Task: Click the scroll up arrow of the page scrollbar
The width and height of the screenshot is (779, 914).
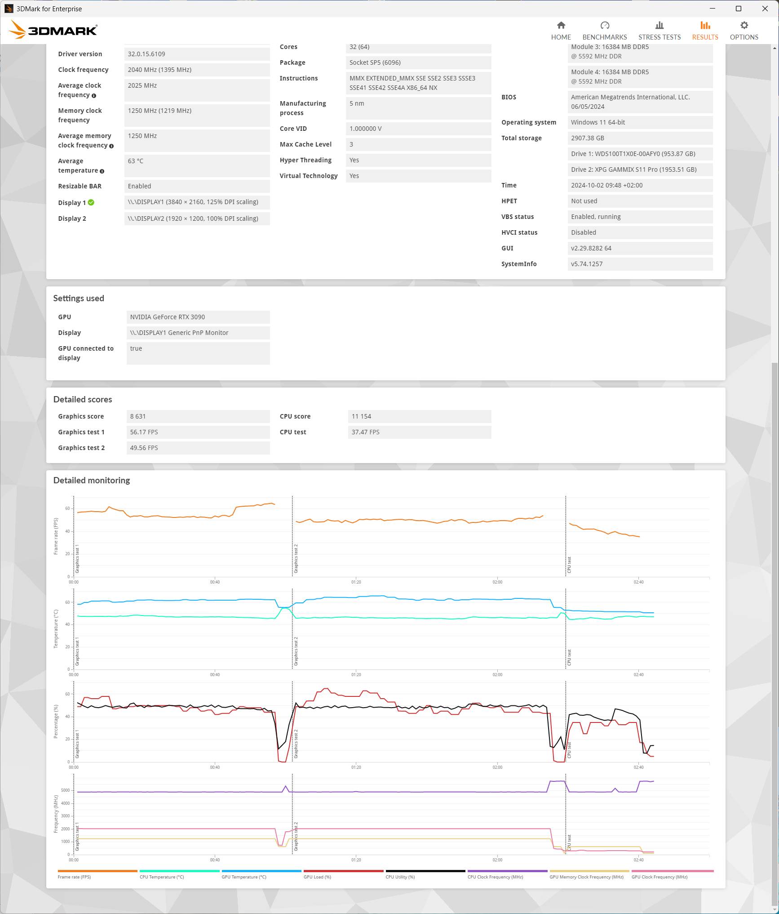Action: click(x=775, y=48)
